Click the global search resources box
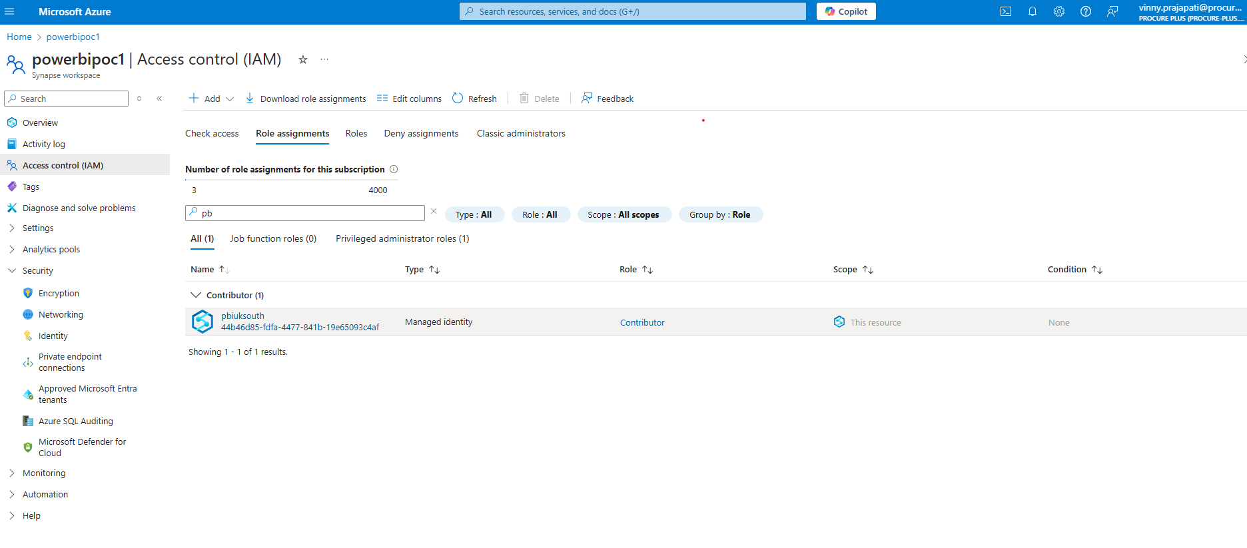 pyautogui.click(x=632, y=11)
